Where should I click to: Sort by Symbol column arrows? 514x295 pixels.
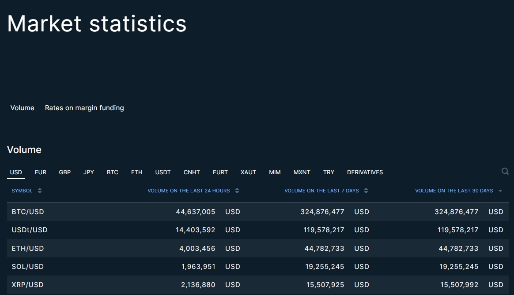pyautogui.click(x=40, y=191)
